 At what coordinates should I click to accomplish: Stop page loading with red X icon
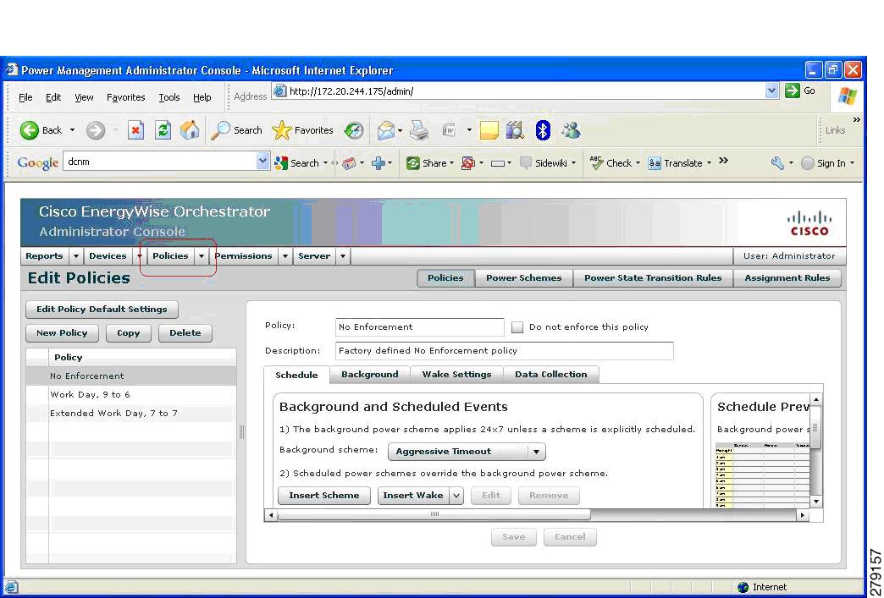pos(135,130)
